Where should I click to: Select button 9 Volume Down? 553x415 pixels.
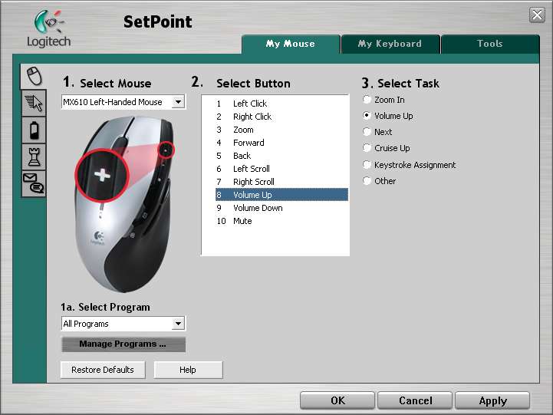click(281, 208)
